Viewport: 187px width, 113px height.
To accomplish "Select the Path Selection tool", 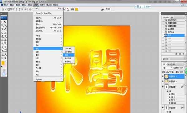I will (x=2, y=51).
